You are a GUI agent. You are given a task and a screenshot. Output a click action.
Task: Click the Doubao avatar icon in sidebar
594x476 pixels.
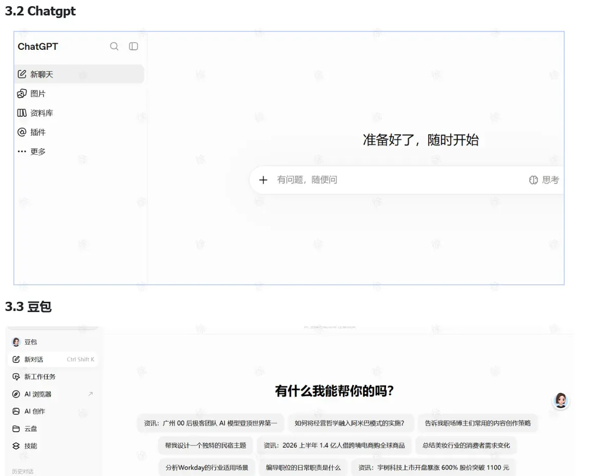(x=16, y=342)
